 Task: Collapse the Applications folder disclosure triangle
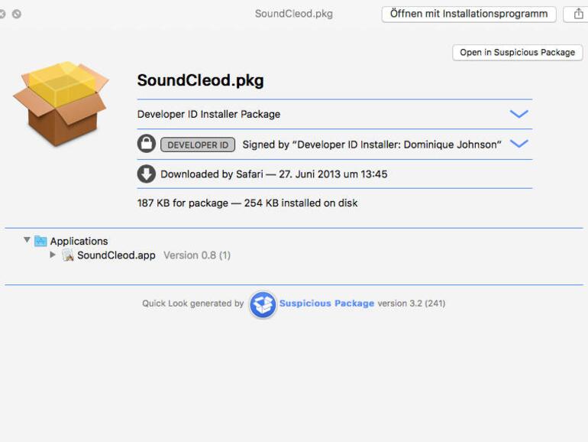(27, 240)
